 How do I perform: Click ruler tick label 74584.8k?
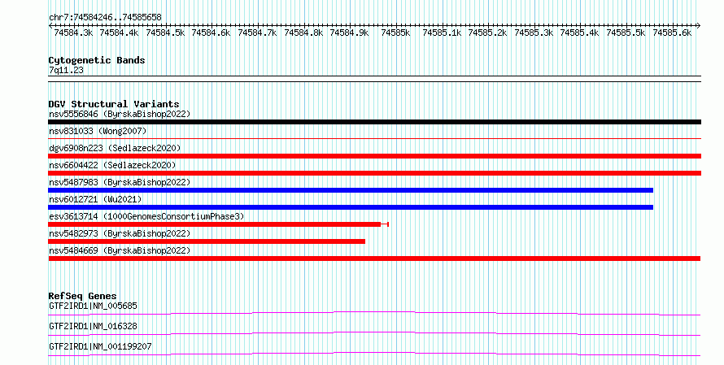[303, 33]
